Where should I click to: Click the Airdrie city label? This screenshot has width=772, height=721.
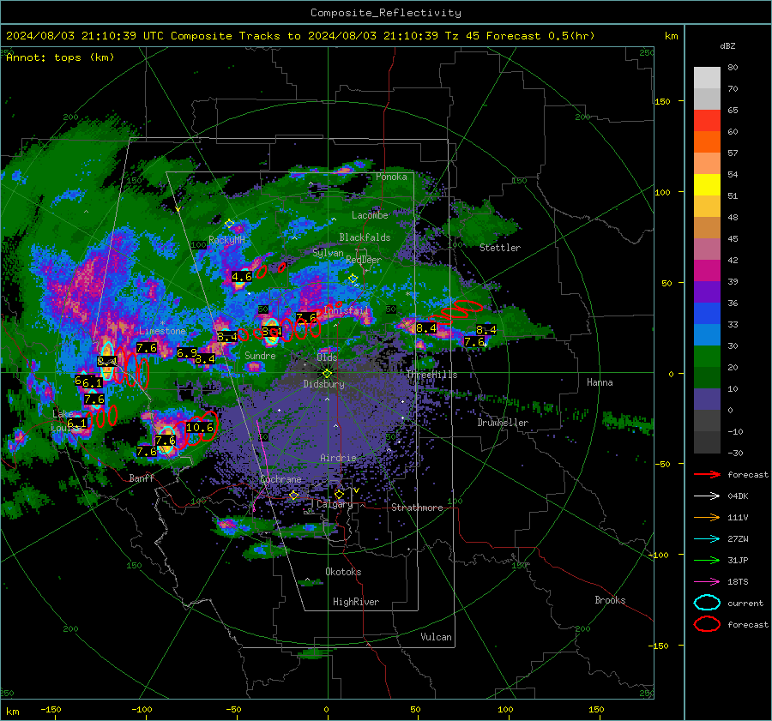tap(338, 458)
